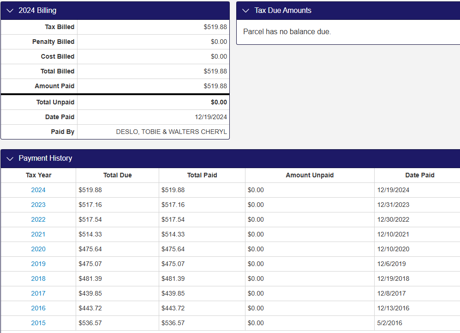Open the 2024 tax year link
The height and width of the screenshot is (333, 460).
[38, 190]
